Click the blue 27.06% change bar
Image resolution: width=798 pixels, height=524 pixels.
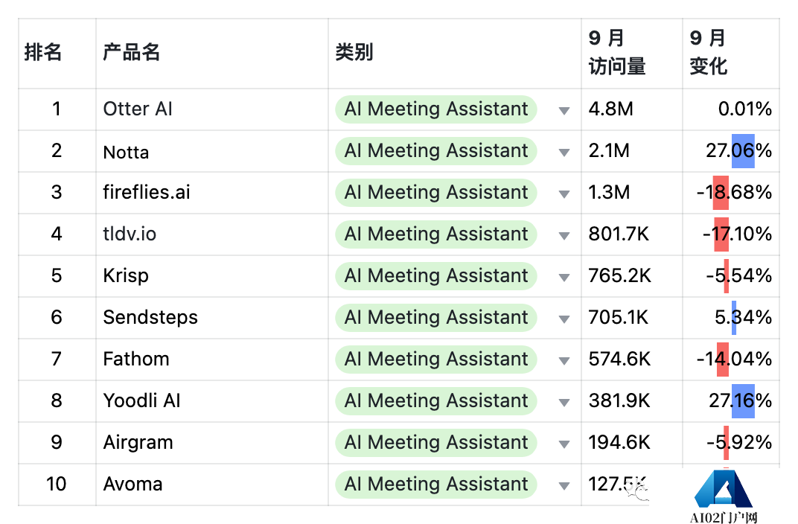coord(743,151)
